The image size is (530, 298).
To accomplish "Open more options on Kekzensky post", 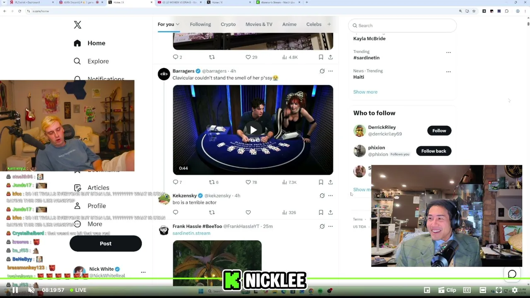I will point(330,196).
